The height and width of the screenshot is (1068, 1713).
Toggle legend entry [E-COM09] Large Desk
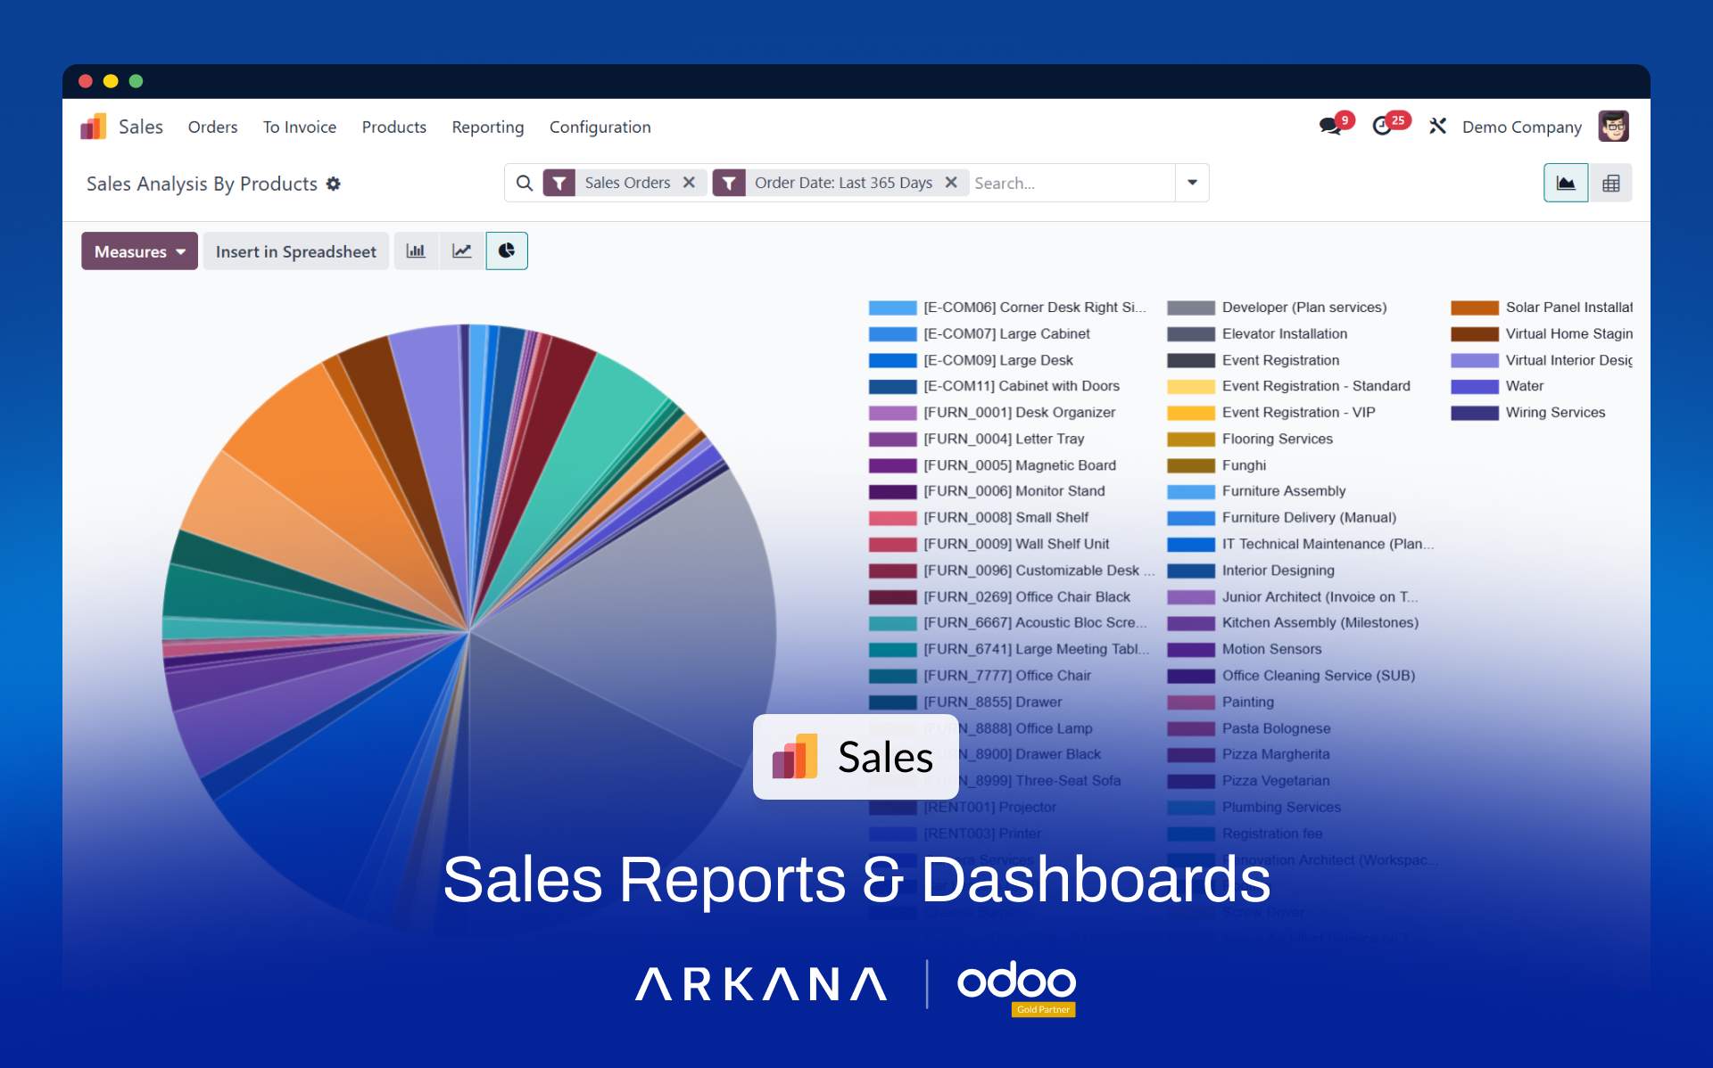coord(972,360)
